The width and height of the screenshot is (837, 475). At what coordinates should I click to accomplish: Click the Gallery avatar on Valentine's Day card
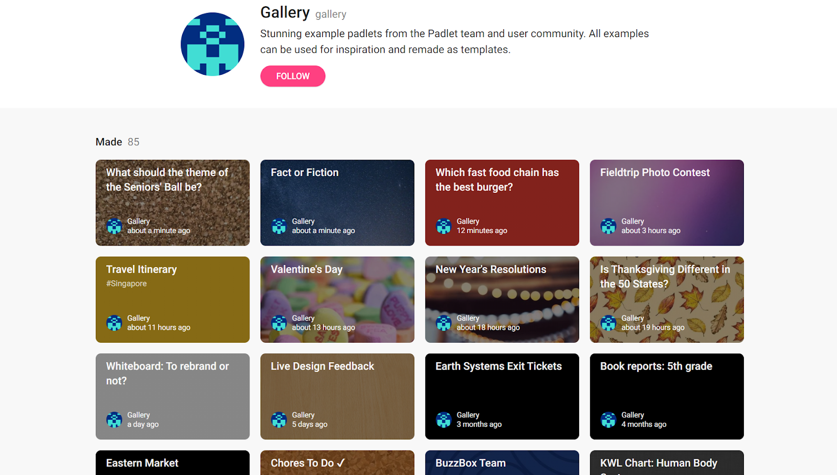(278, 322)
